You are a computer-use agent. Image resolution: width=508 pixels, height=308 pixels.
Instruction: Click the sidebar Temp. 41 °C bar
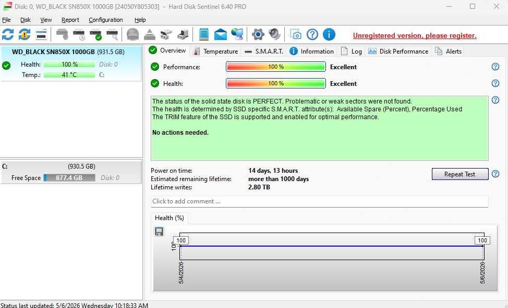pos(69,74)
